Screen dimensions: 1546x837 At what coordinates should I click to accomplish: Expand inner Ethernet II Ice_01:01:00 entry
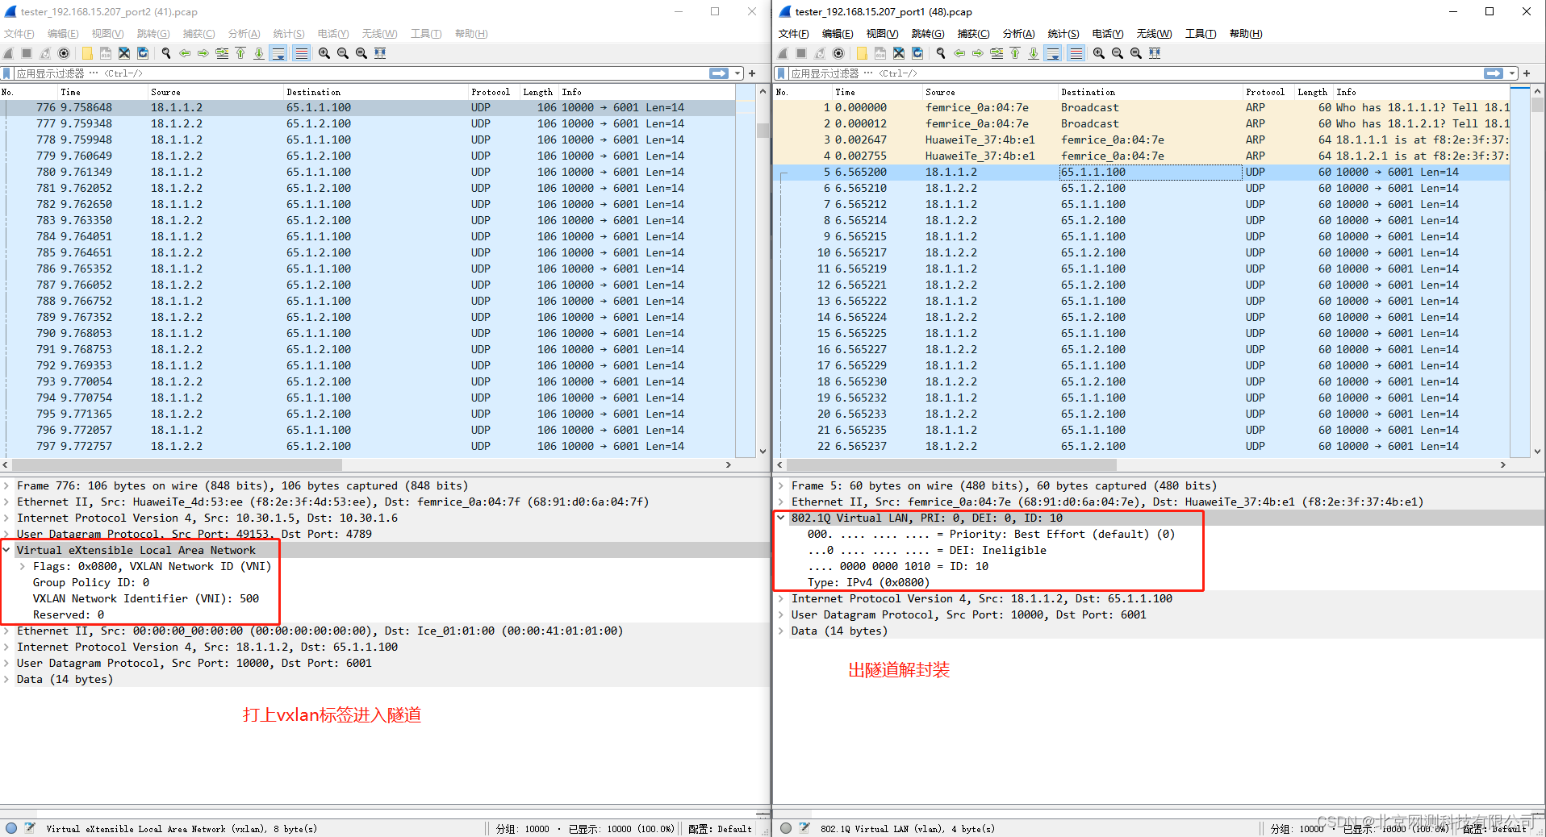click(6, 631)
